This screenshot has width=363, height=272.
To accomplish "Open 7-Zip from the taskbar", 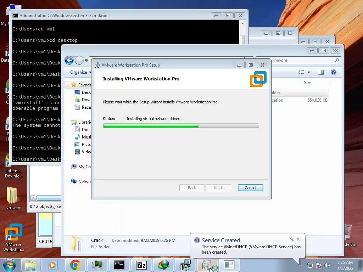I will tap(141, 265).
